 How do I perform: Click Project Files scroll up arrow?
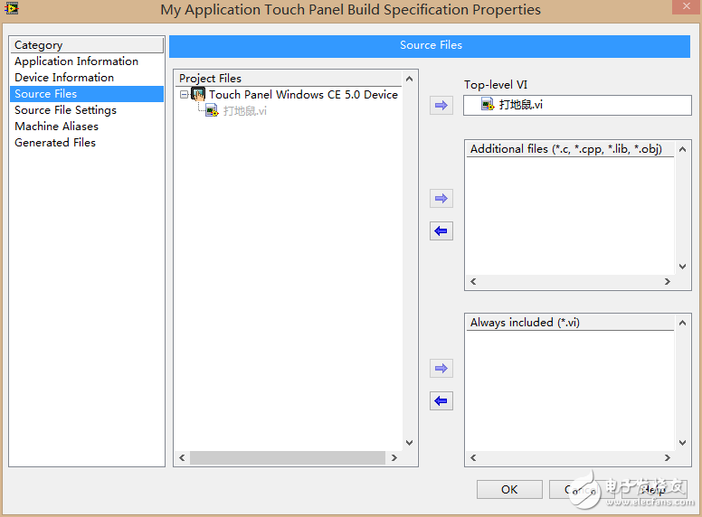[x=409, y=80]
